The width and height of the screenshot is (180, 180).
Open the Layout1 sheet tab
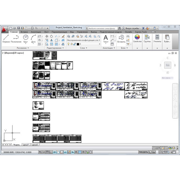(x=25, y=145)
